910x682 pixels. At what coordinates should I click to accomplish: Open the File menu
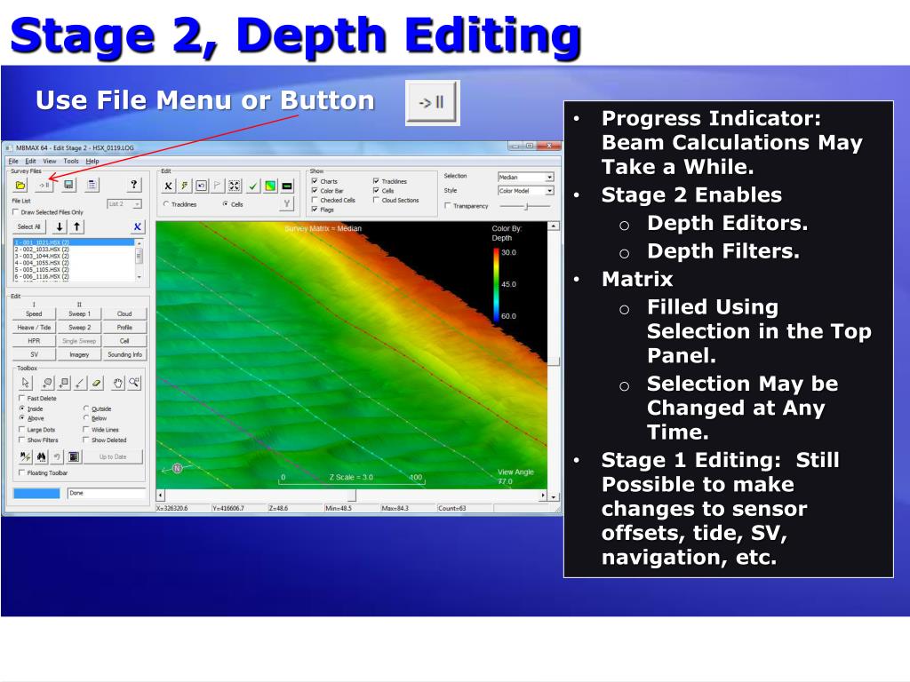13,162
